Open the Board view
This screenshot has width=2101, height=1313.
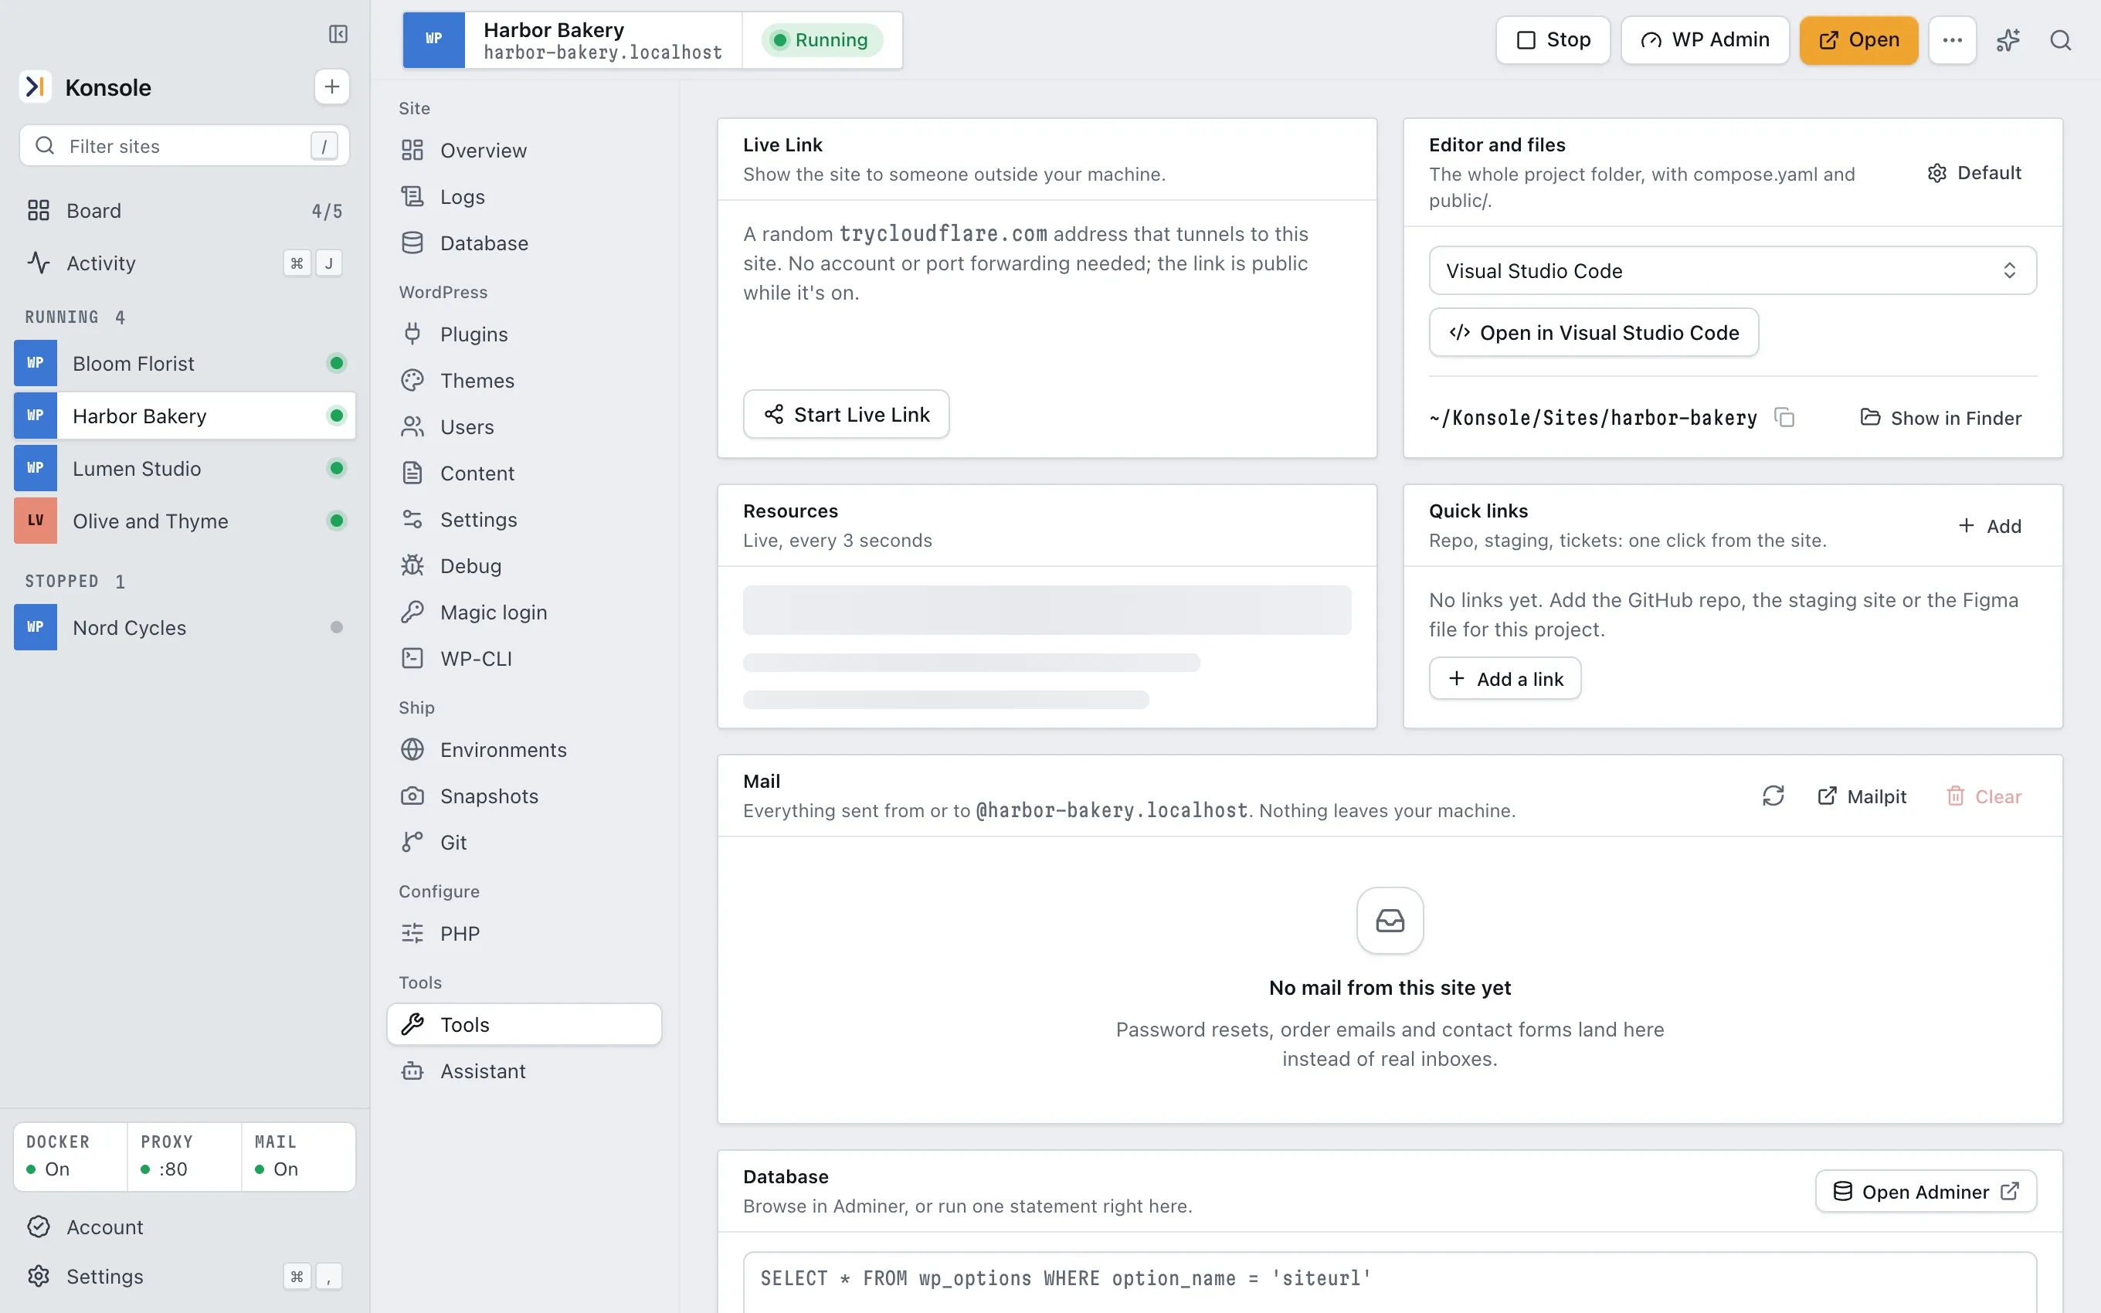tap(184, 210)
